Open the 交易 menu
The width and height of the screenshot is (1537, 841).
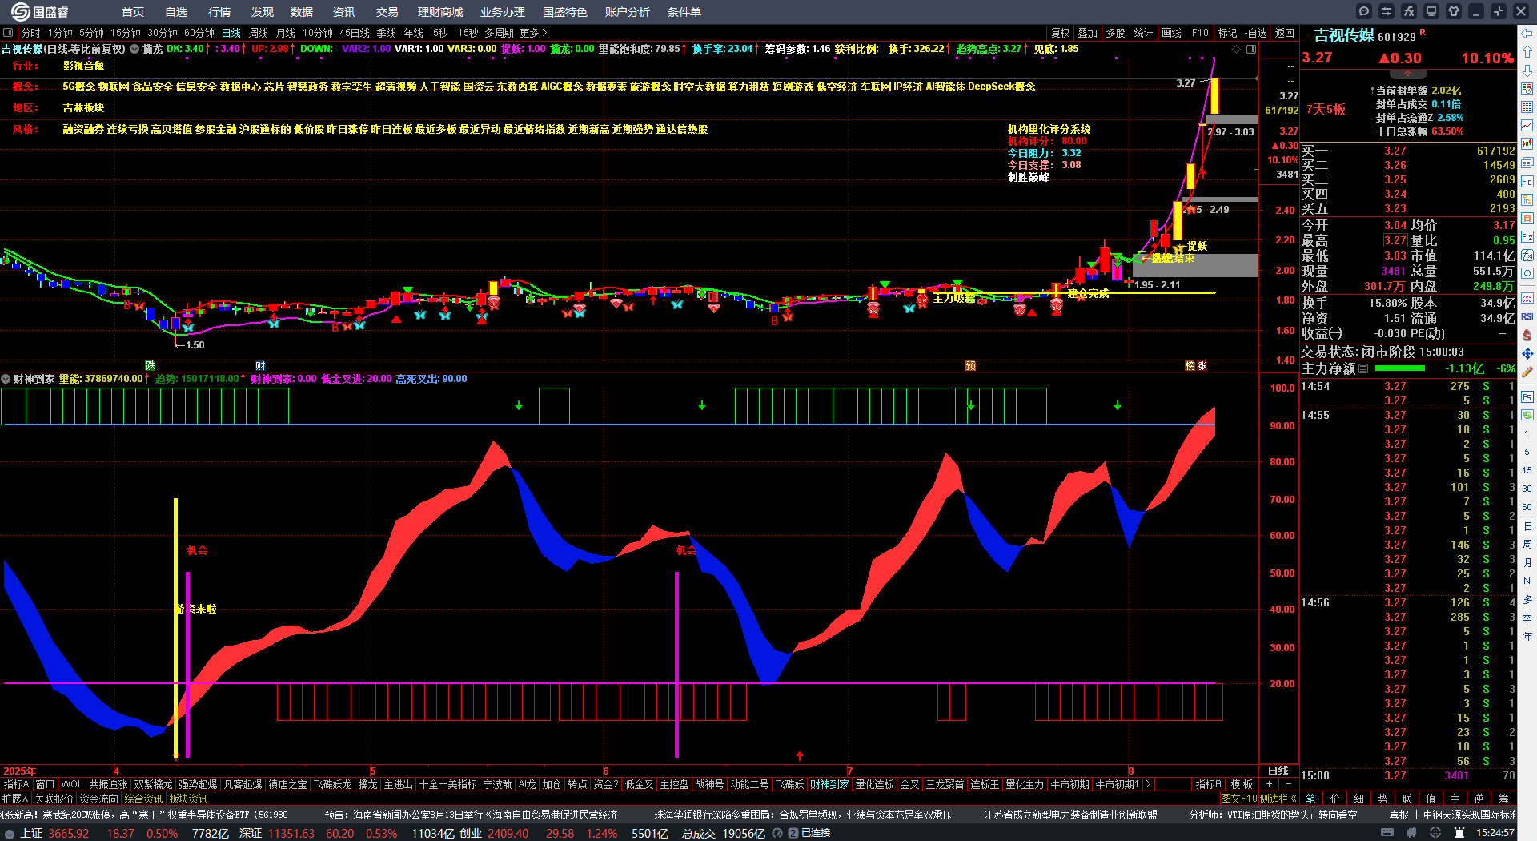pyautogui.click(x=387, y=12)
